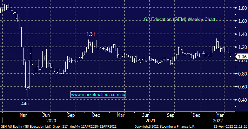Select the 2020 year label on time axis

tap(51, 121)
